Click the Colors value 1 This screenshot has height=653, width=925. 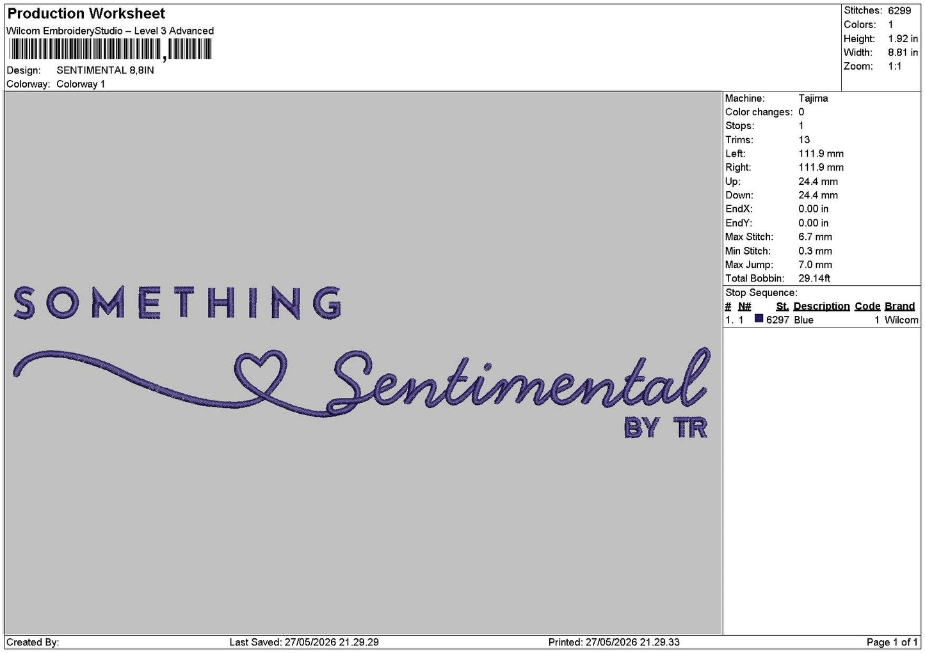[x=890, y=25]
